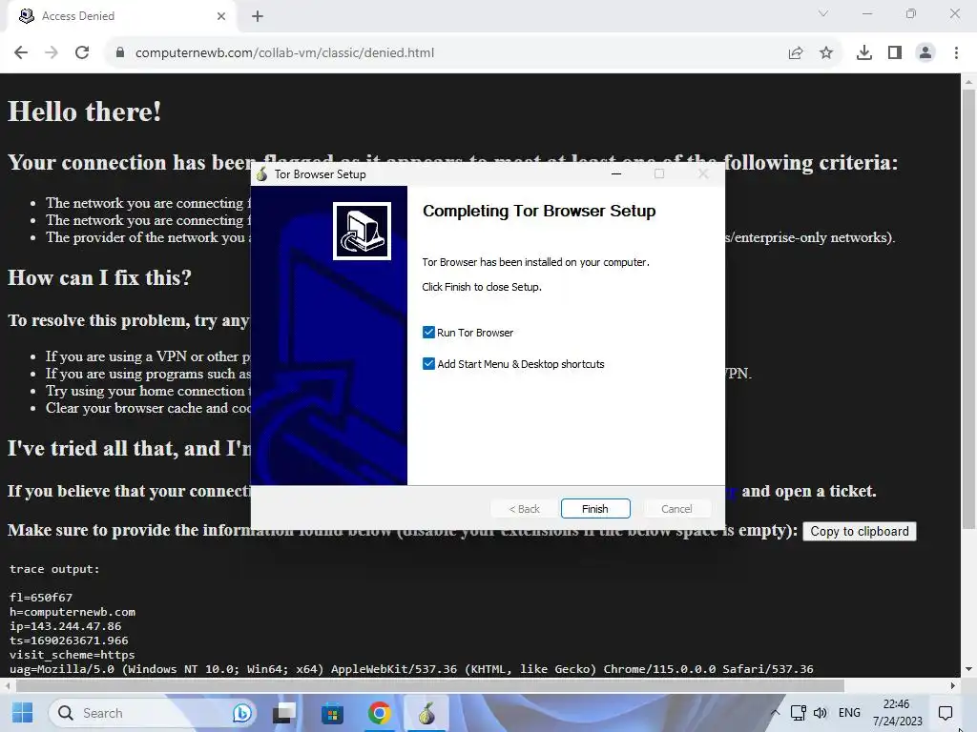The image size is (977, 732).
Task: Switch to Chrome on taskbar
Action: (380, 713)
